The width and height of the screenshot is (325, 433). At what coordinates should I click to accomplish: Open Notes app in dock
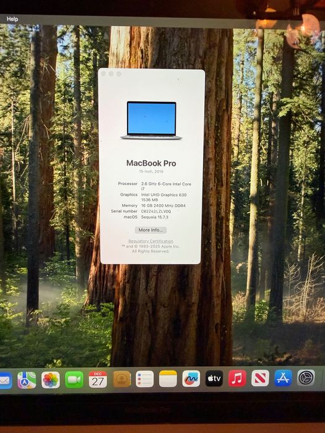pos(168,379)
